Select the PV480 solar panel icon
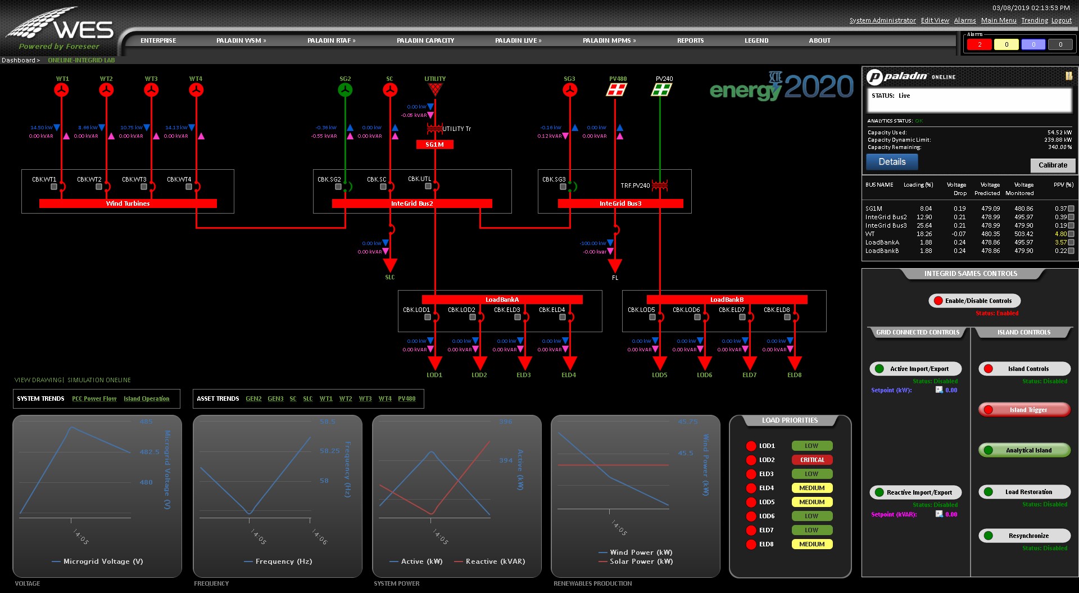Viewport: 1079px width, 593px height. (x=616, y=89)
